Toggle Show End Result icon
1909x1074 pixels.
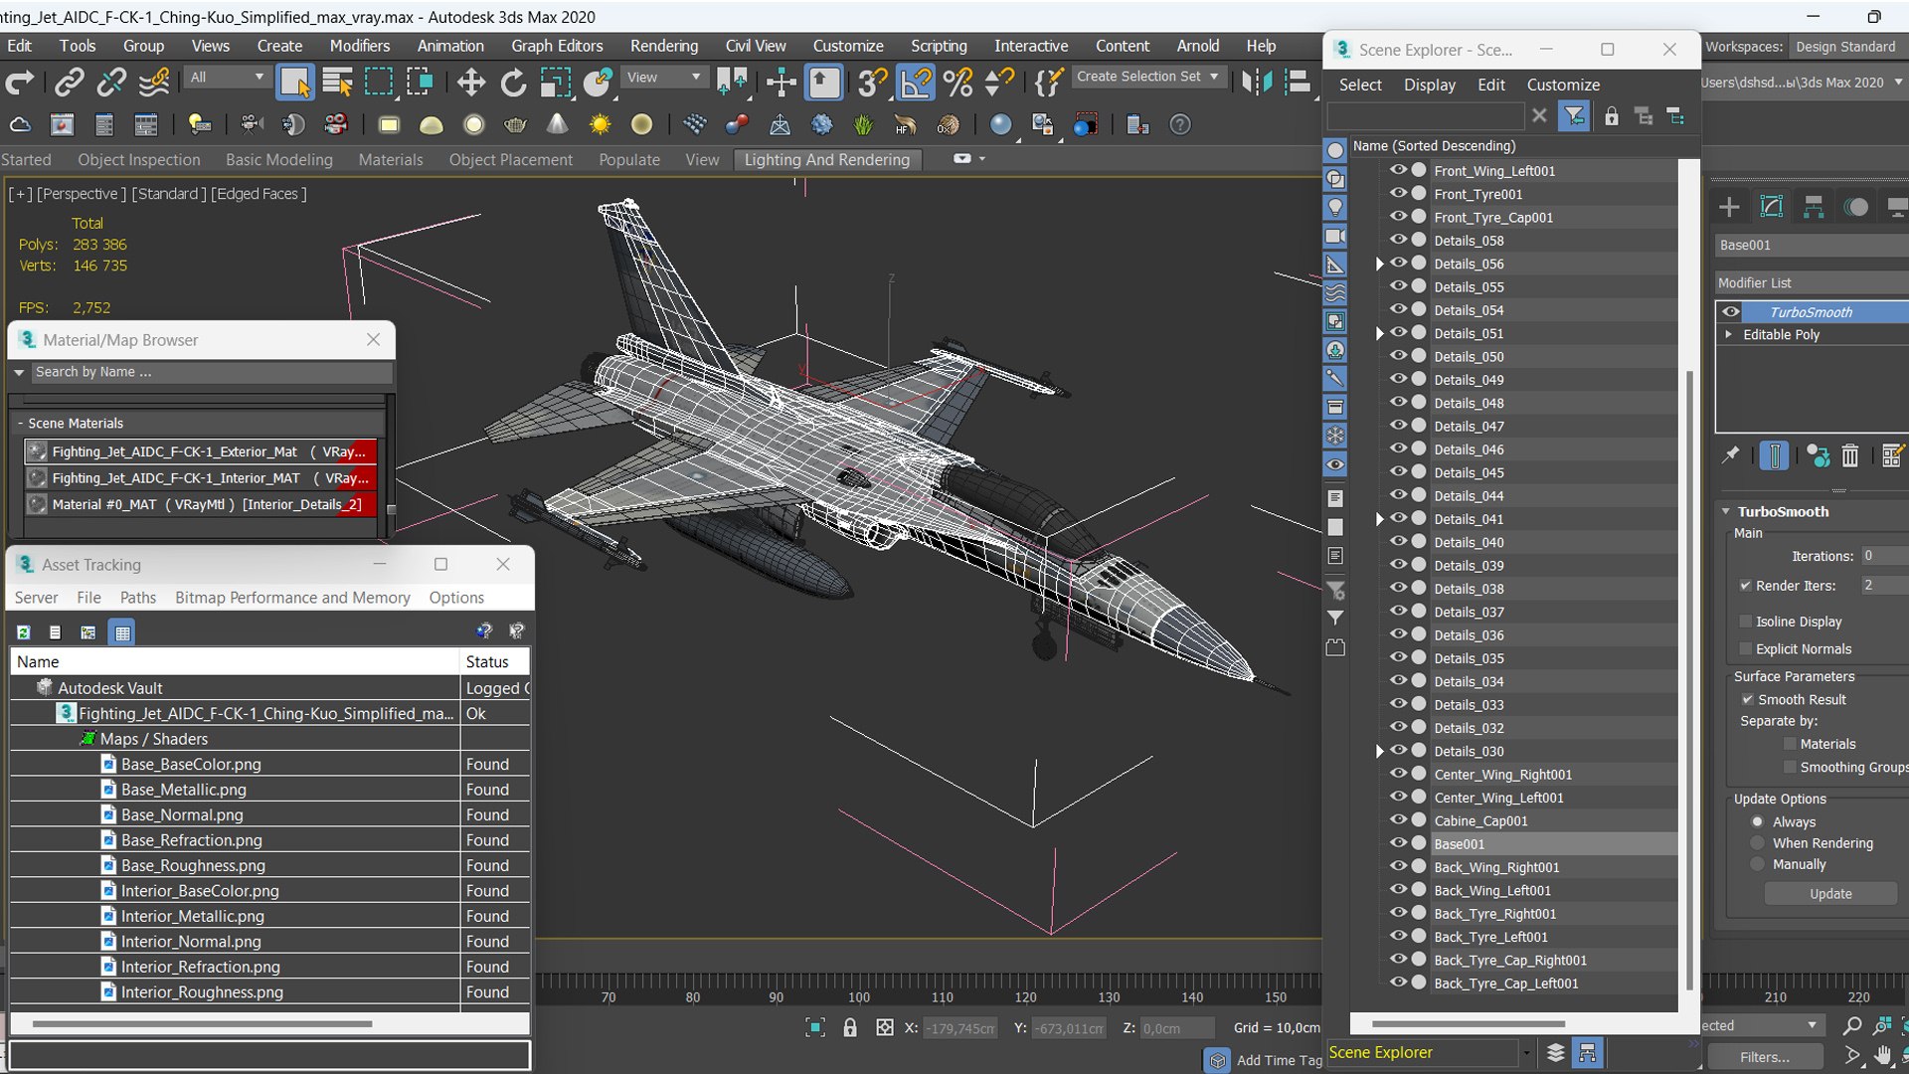pyautogui.click(x=1774, y=455)
